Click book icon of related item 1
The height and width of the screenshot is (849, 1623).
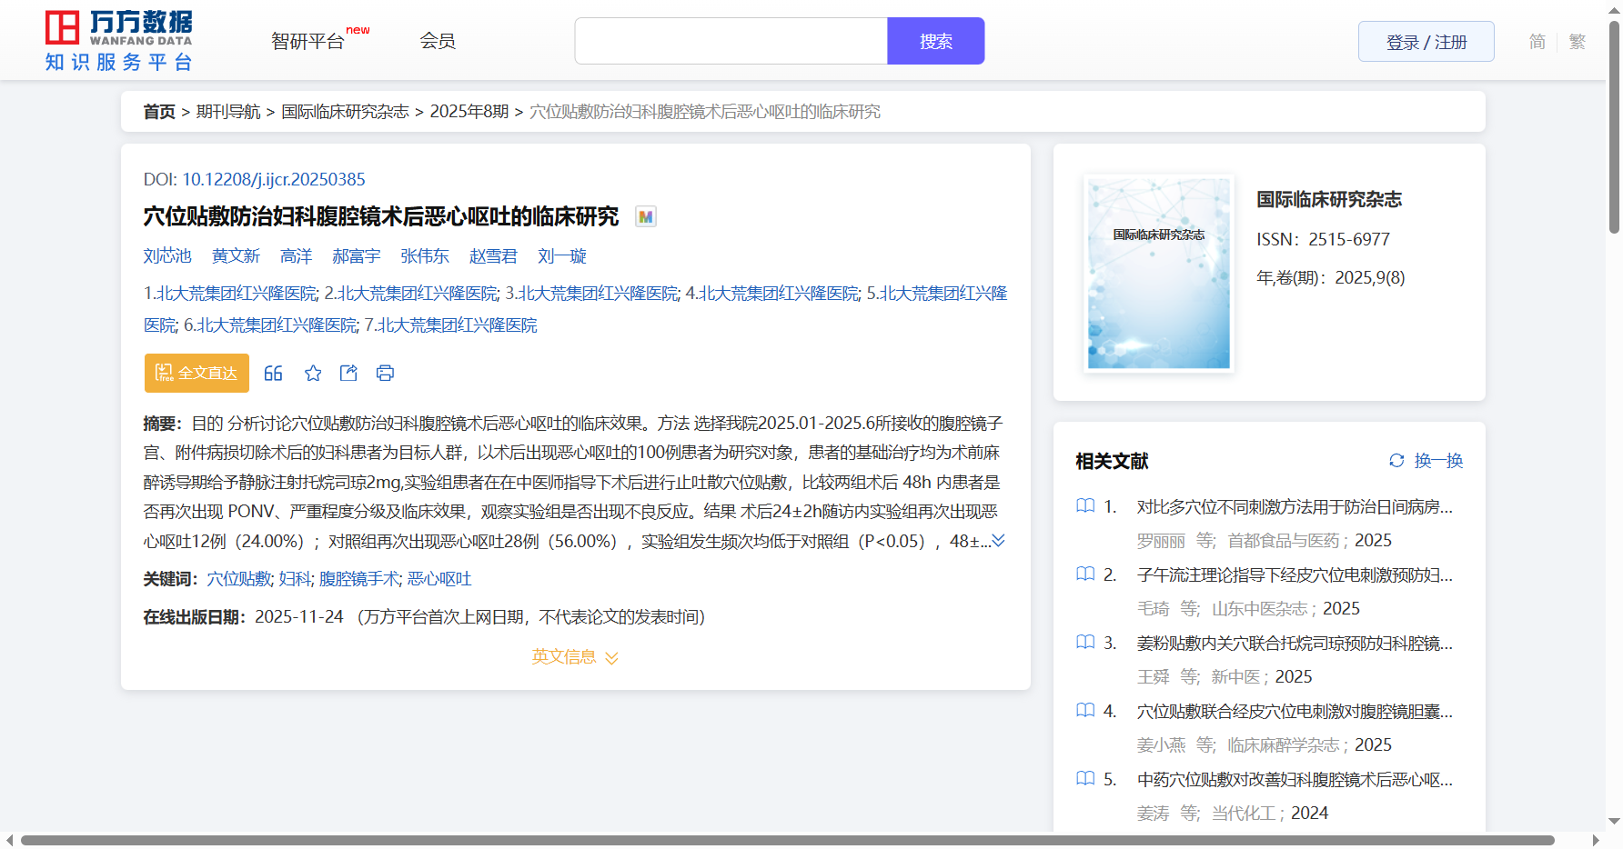click(x=1085, y=506)
